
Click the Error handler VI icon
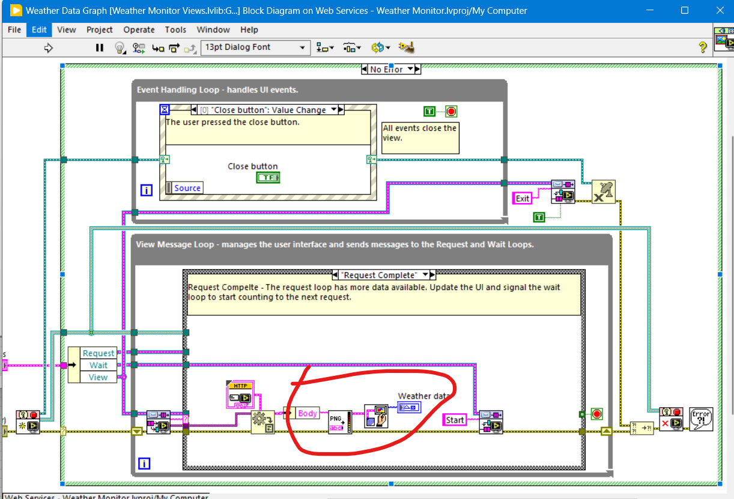(701, 418)
